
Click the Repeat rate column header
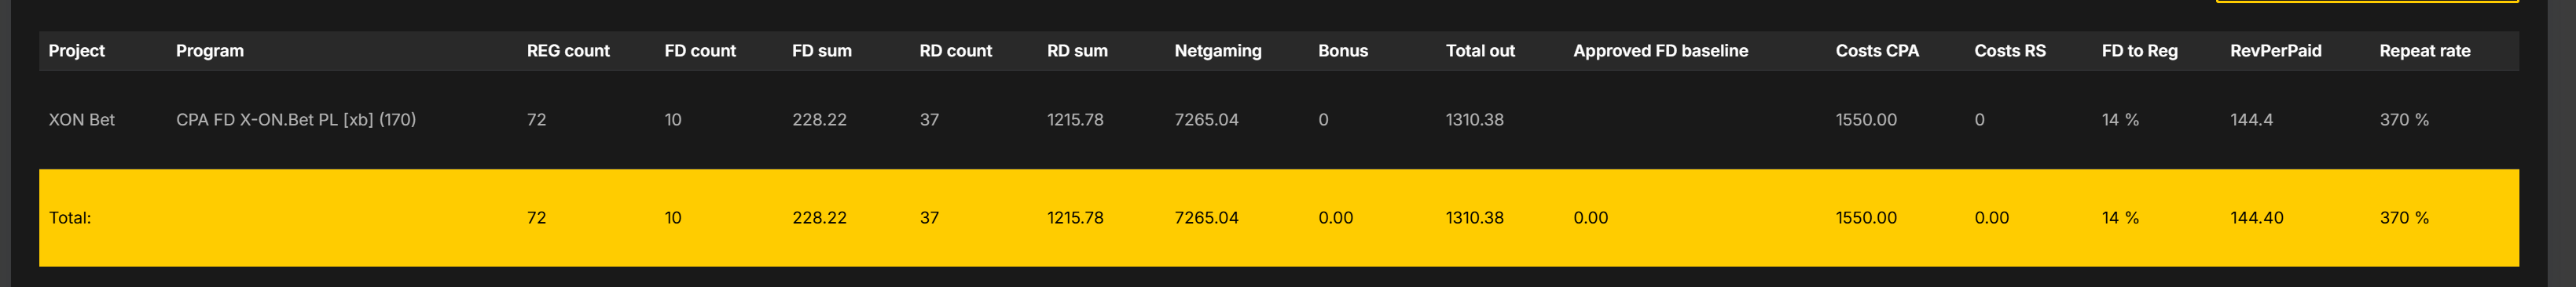(x=2425, y=51)
